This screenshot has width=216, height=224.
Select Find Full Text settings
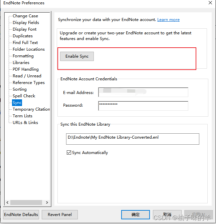pos(25,43)
